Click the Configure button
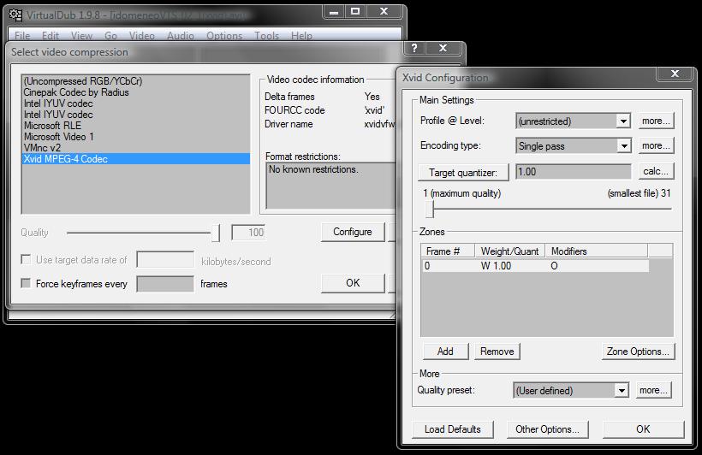The width and height of the screenshot is (702, 455). tap(353, 232)
